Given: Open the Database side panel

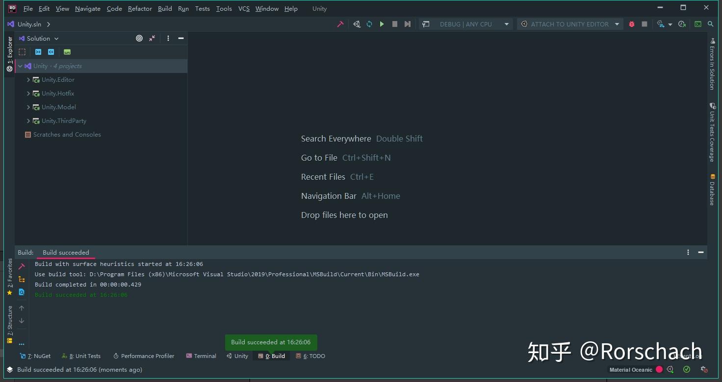Looking at the screenshot, I should pos(712,190).
